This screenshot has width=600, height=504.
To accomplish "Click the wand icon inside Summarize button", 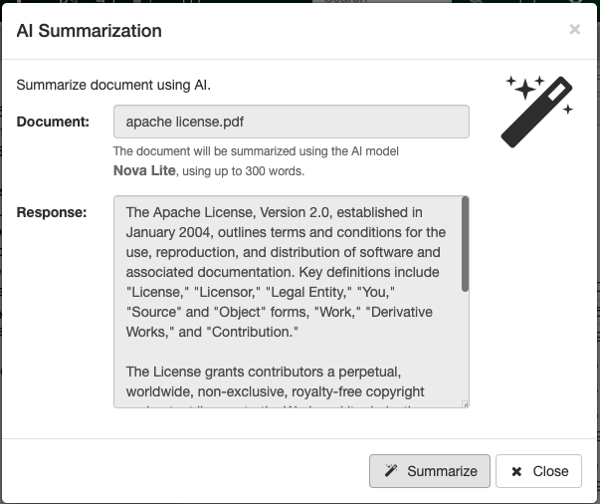I will pos(392,471).
